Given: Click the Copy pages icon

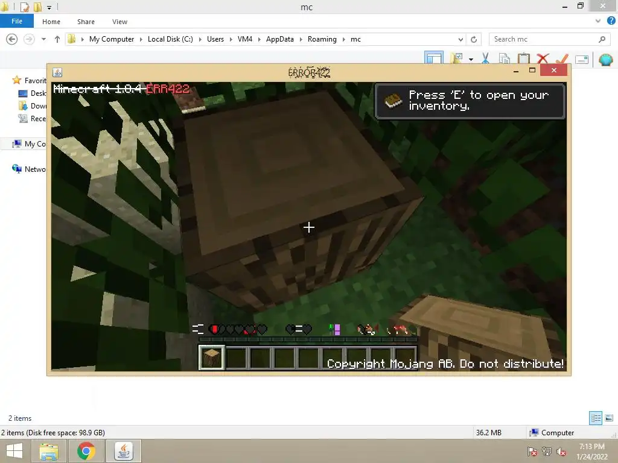Looking at the screenshot, I should (505, 58).
